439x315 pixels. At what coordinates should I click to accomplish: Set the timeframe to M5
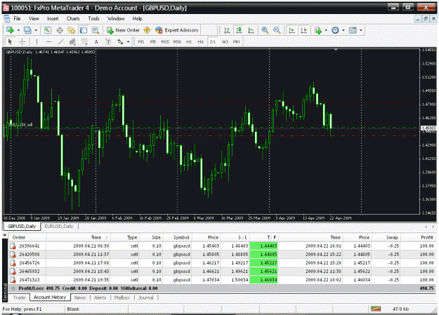153,42
